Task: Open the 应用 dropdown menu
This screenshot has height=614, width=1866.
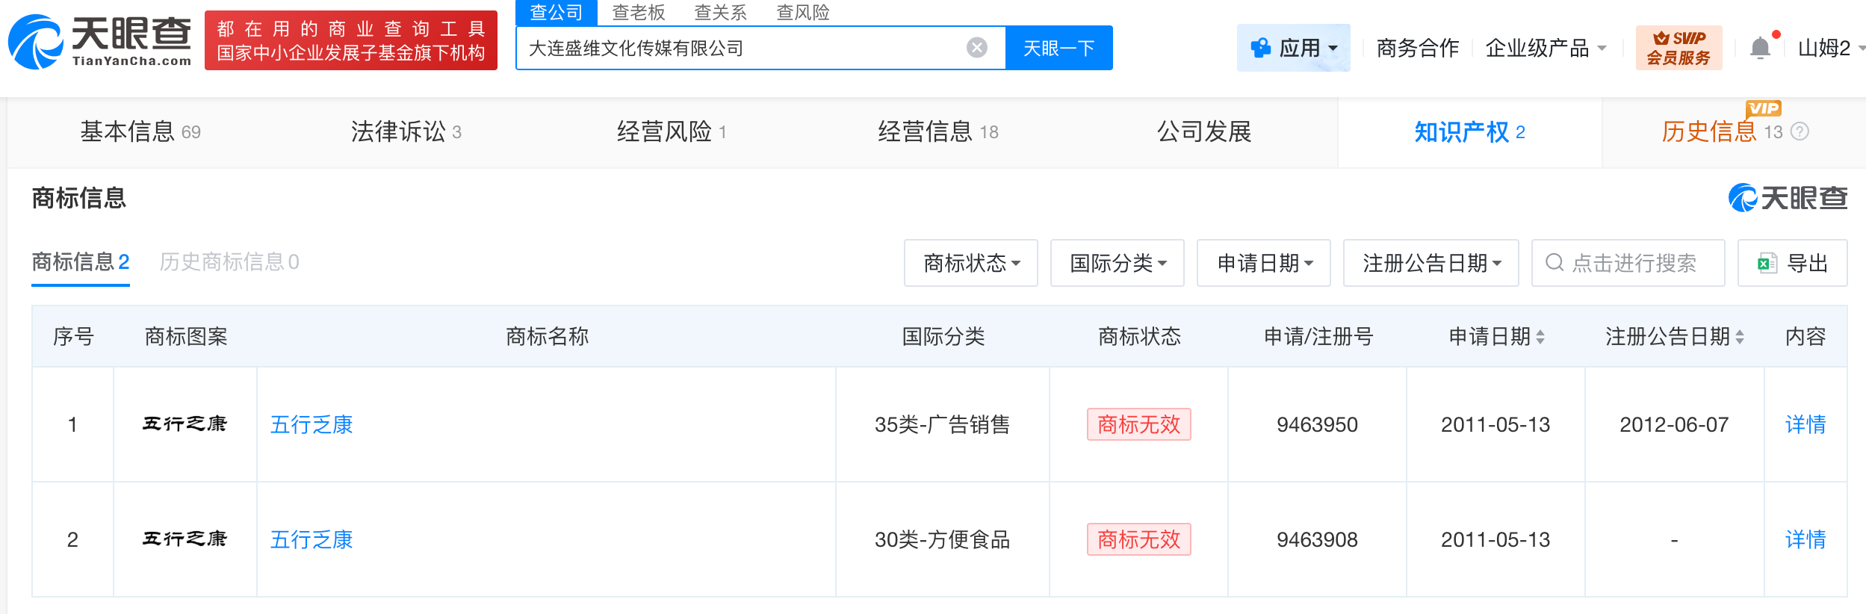Action: tap(1293, 48)
